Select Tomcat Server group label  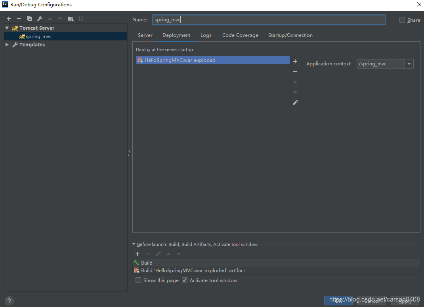coord(37,28)
